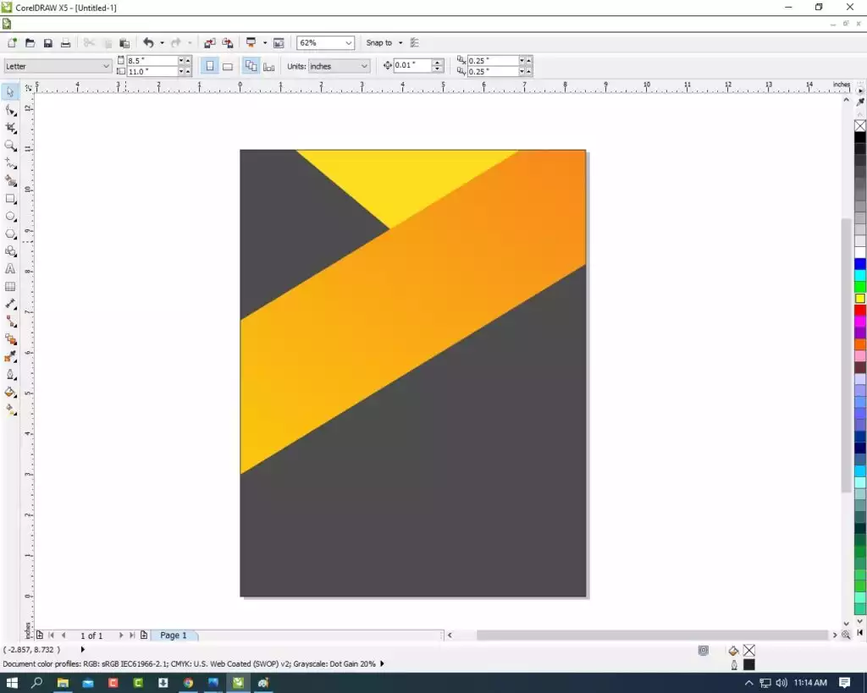Open the Undo history dropdown arrow
The width and height of the screenshot is (867, 693).
(162, 43)
